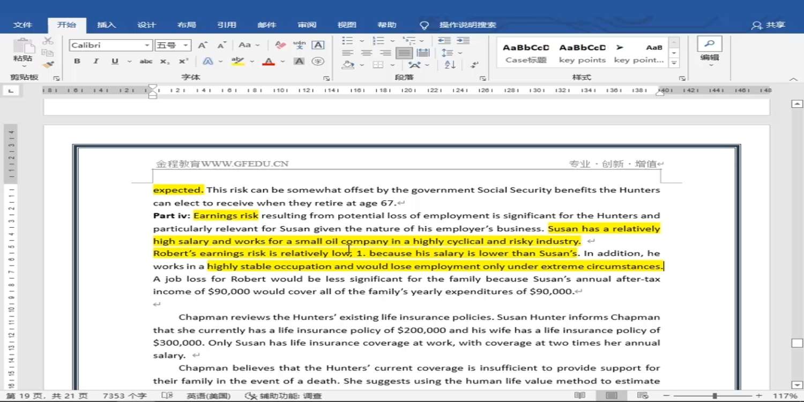804x402 pixels.
Task: Toggle Italic formatting
Action: pyautogui.click(x=96, y=62)
